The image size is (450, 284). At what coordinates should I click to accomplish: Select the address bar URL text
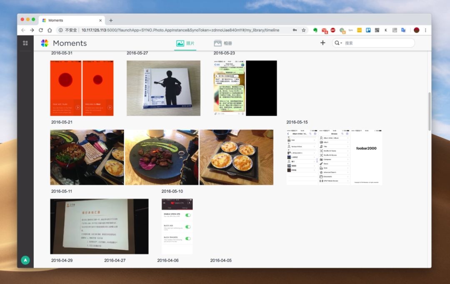pos(180,30)
